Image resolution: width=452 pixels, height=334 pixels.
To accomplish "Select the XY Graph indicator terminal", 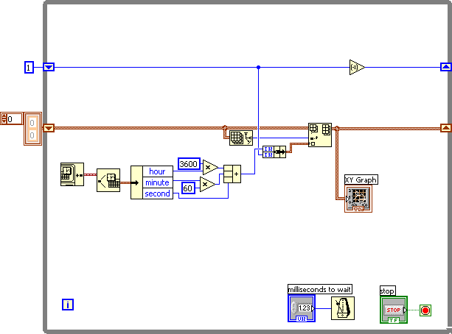I will click(x=358, y=199).
